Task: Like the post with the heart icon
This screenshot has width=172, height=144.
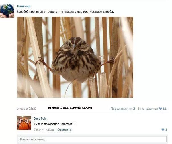Action: coord(160,109)
